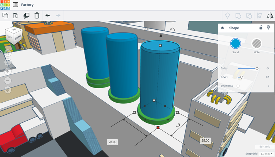Click the Duplicate and repeat icon
This screenshot has height=157, width=275.
26,16
